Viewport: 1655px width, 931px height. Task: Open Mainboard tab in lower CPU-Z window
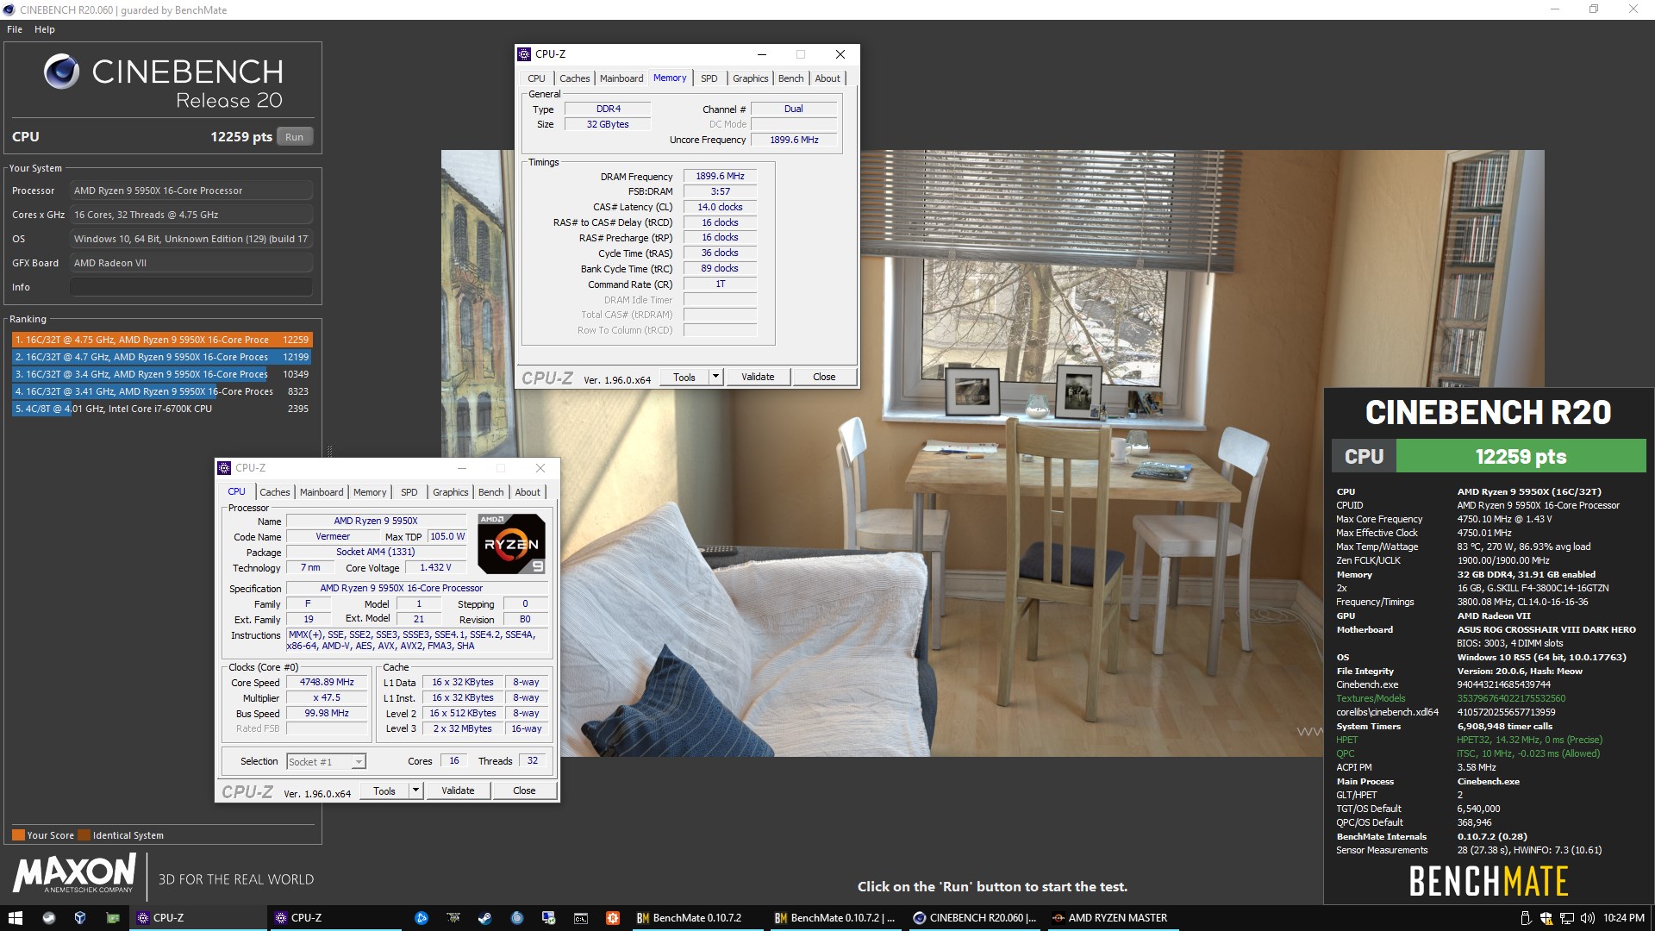click(x=322, y=492)
